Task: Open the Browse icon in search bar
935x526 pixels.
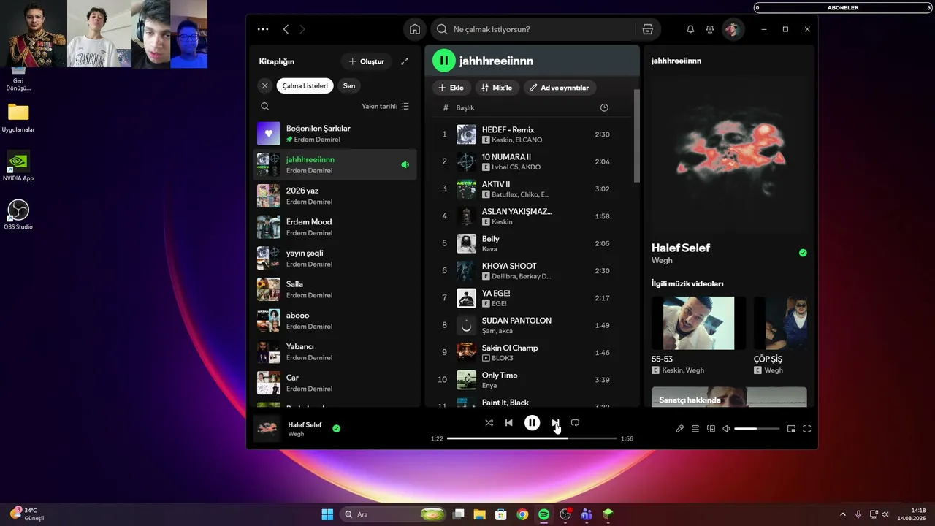Action: 647,29
